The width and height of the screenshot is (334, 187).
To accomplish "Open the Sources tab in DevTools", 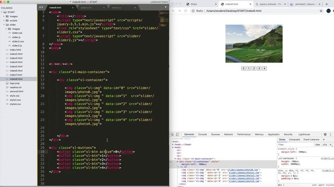I will (x=216, y=135).
